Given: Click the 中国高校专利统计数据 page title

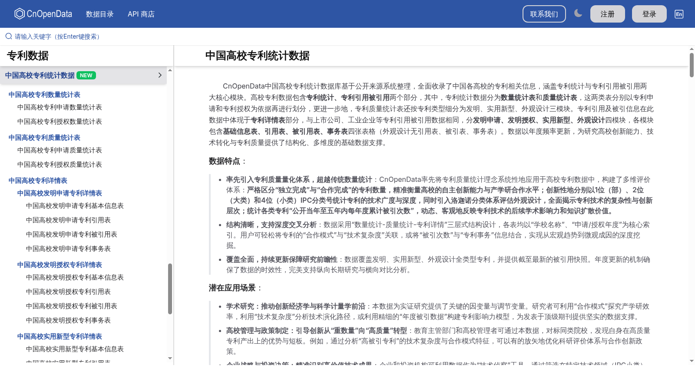Looking at the screenshot, I should pos(258,56).
